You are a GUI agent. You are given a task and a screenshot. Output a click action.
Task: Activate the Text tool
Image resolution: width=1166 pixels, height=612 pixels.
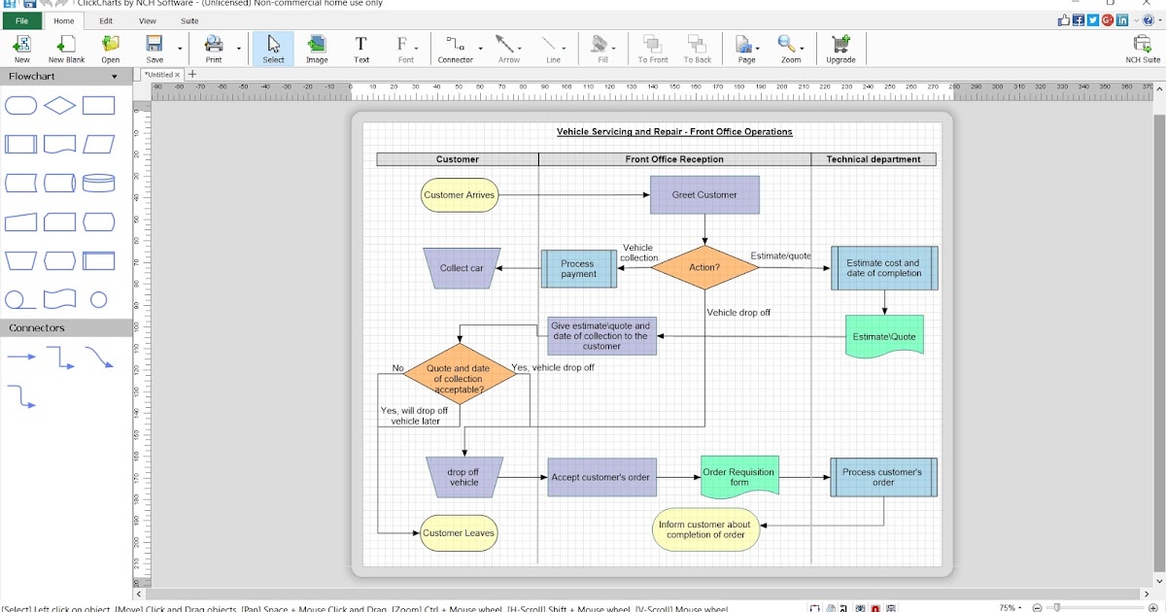pyautogui.click(x=360, y=46)
